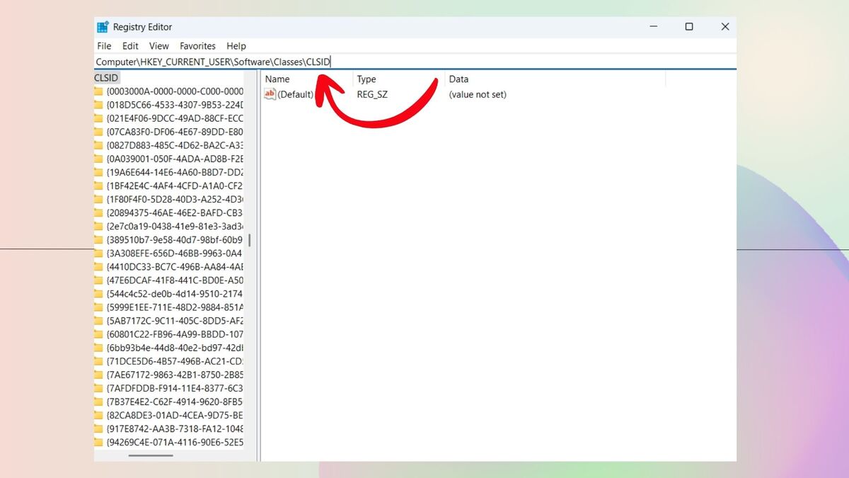Click folder icon of {7AFDFDDB-F914-11E4 key
The image size is (849, 478).
(x=99, y=387)
